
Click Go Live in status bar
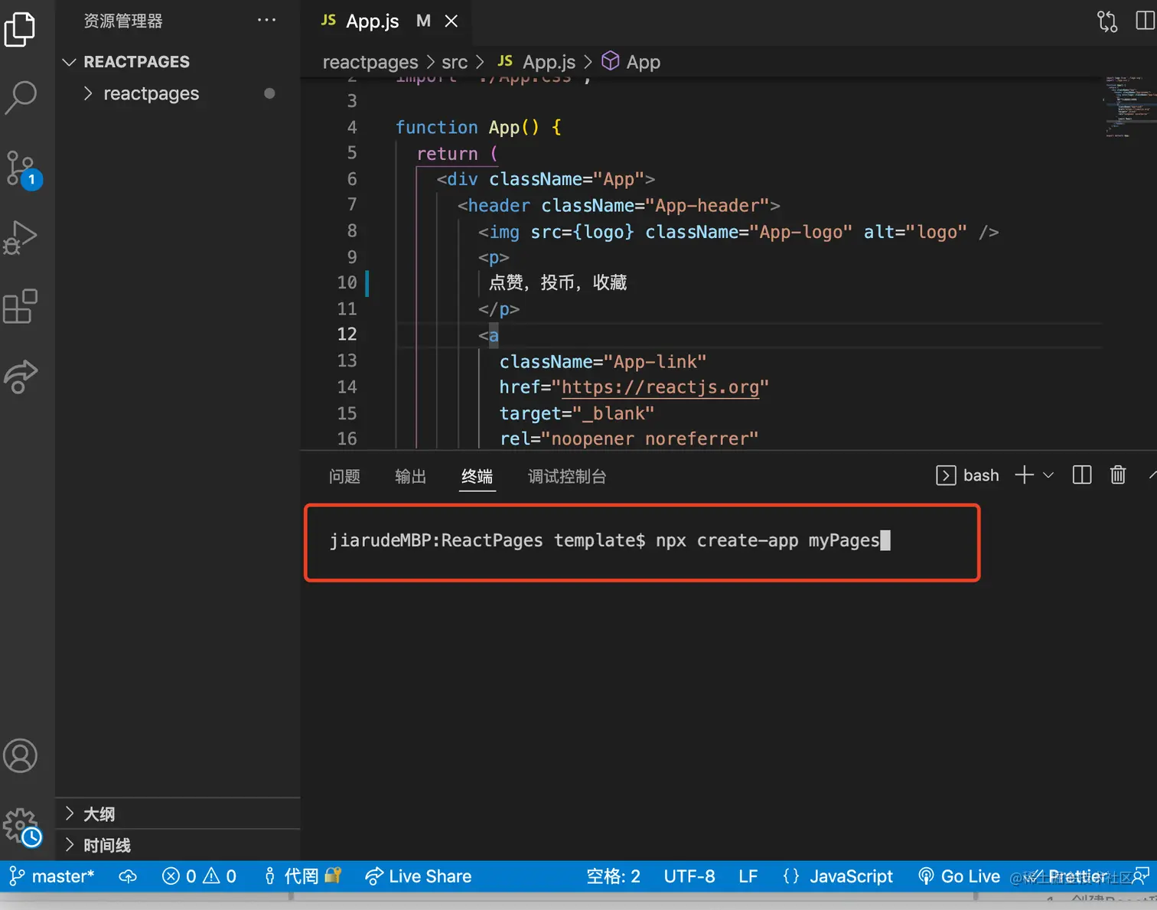pos(960,876)
